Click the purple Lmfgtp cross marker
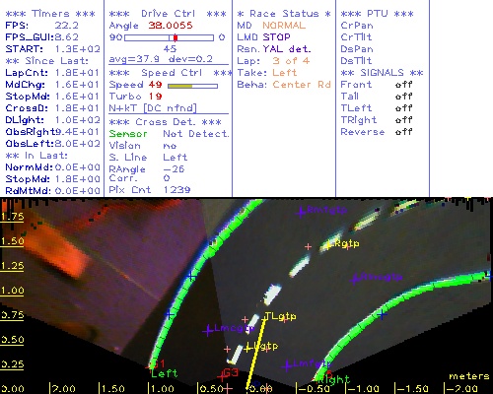The height and width of the screenshot is (394, 493). 288,365
